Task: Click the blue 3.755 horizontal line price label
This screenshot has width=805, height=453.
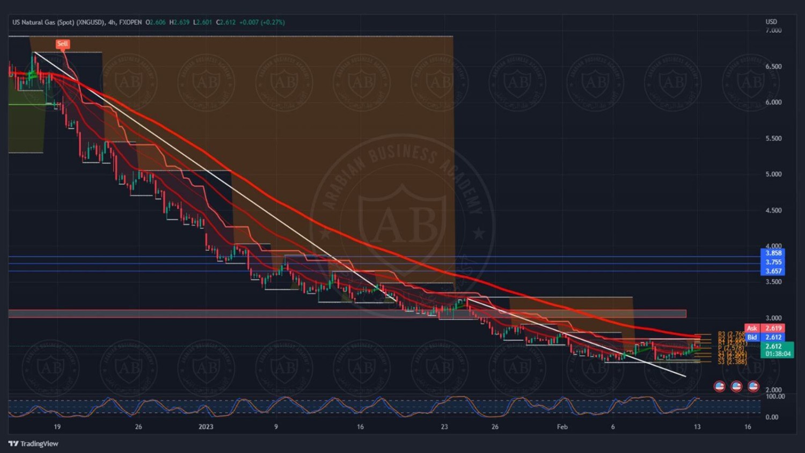Action: [773, 262]
